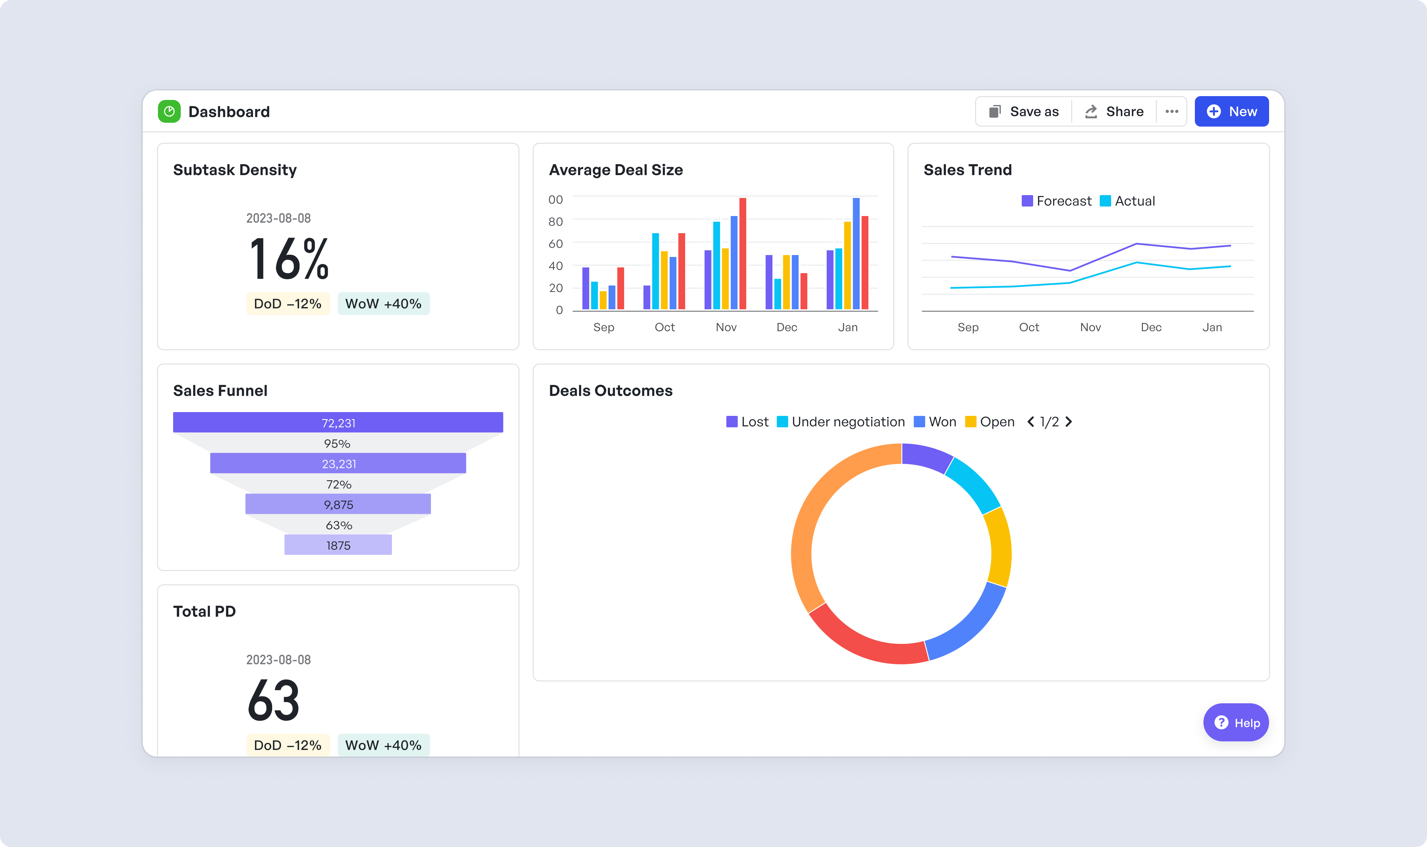Click the 63% funnel conversion label
The width and height of the screenshot is (1427, 847).
click(338, 525)
